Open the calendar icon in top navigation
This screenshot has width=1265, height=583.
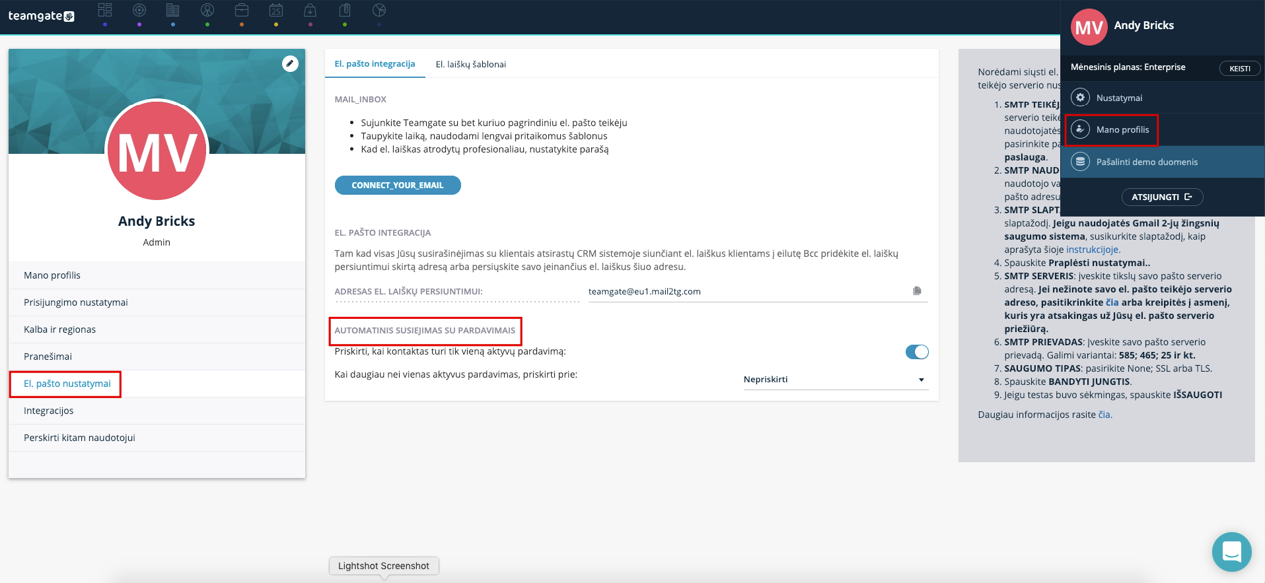276,11
